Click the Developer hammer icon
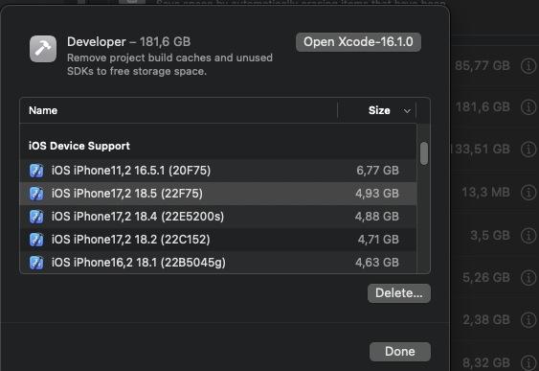 tap(43, 49)
